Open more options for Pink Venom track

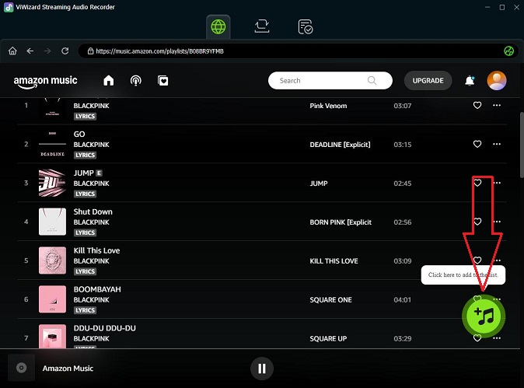tap(497, 105)
